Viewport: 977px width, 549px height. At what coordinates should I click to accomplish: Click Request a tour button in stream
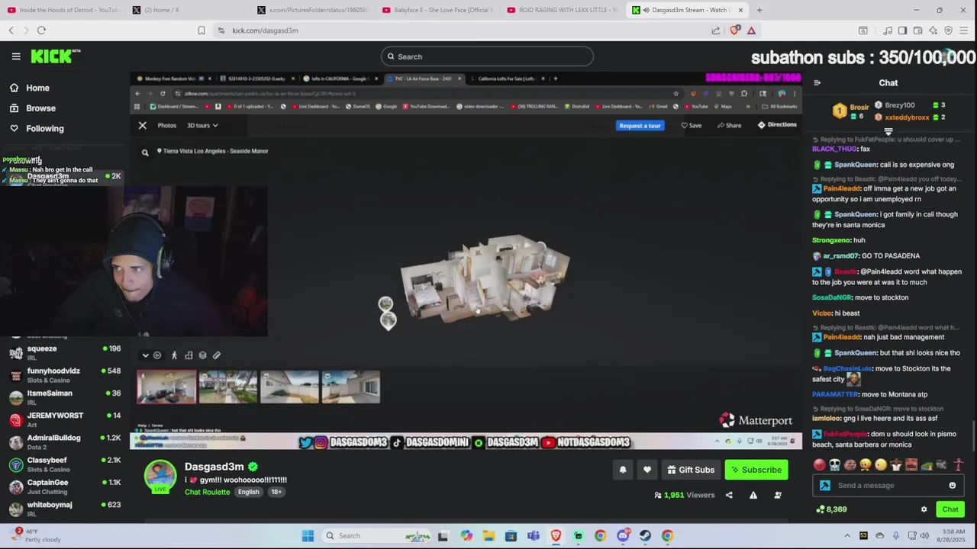pos(640,125)
